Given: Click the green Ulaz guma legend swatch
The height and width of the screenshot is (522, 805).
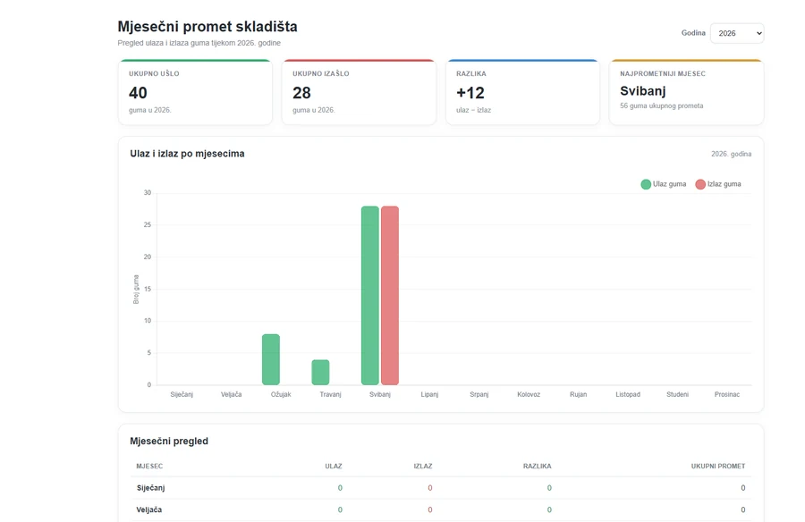Looking at the screenshot, I should click(646, 184).
